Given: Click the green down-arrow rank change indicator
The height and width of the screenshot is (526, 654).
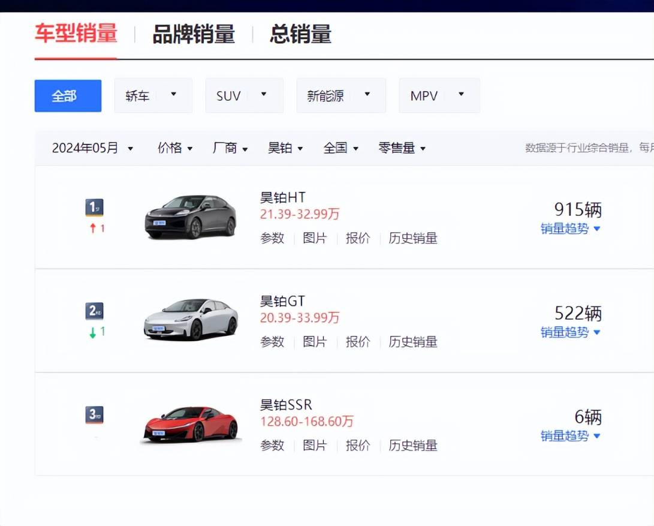Looking at the screenshot, I should (97, 332).
